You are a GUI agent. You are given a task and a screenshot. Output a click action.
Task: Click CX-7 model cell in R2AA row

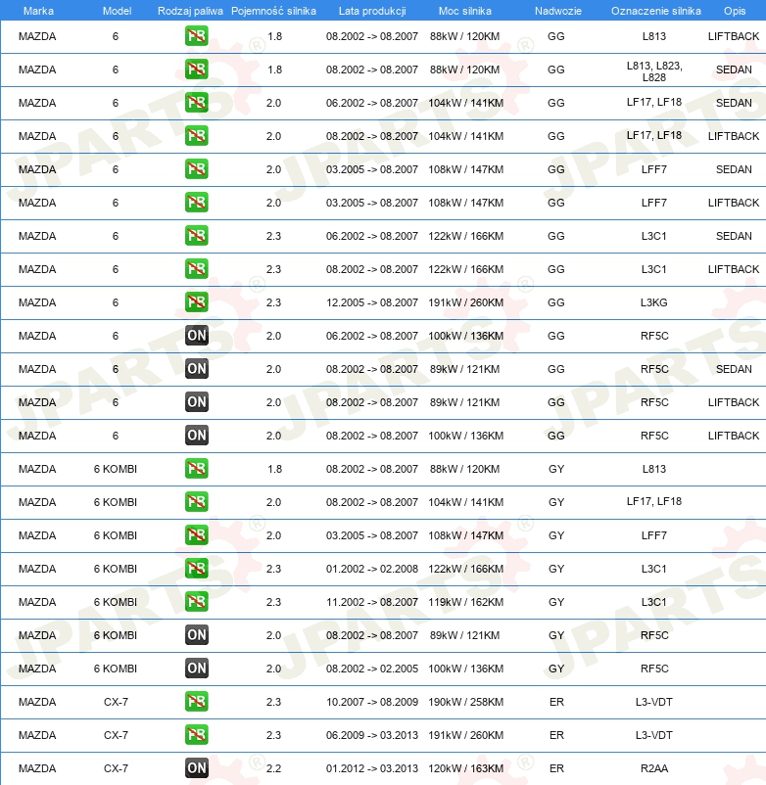pos(116,768)
